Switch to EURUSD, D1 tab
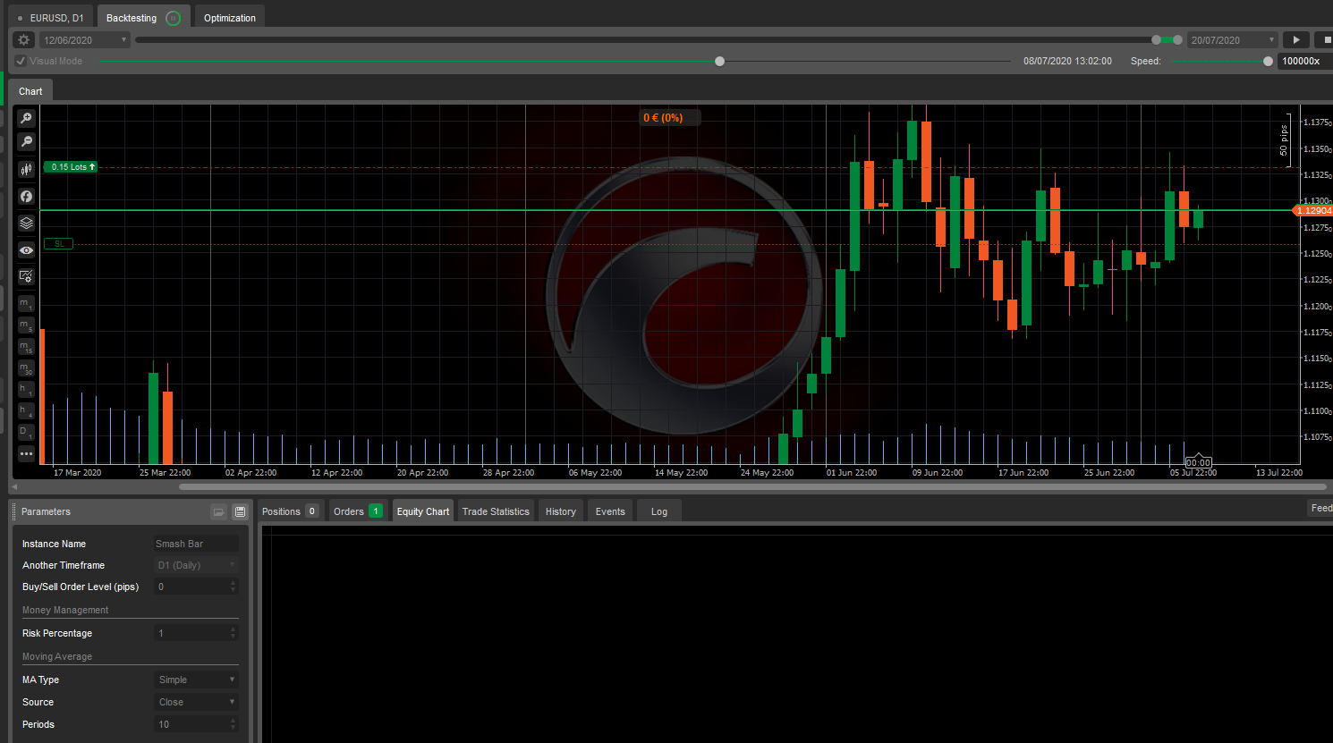This screenshot has height=743, width=1333. coord(50,18)
